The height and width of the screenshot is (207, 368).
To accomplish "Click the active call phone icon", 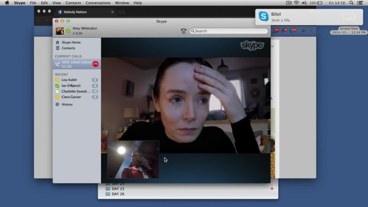I will (57, 64).
